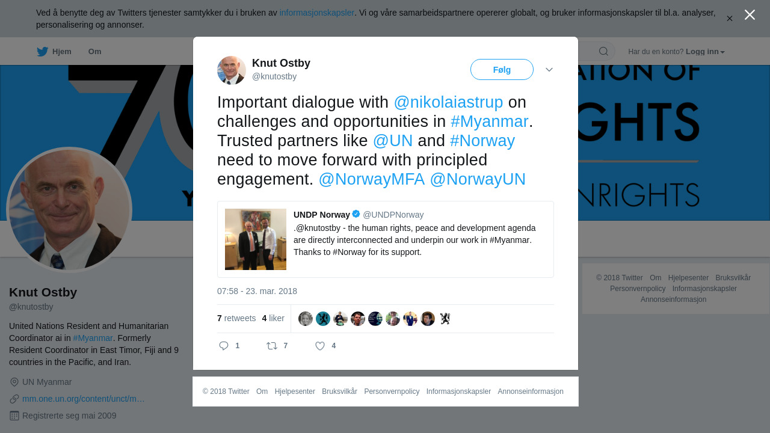Image resolution: width=770 pixels, height=433 pixels.
Task: Close the tweet overlay large X
Action: pyautogui.click(x=750, y=15)
